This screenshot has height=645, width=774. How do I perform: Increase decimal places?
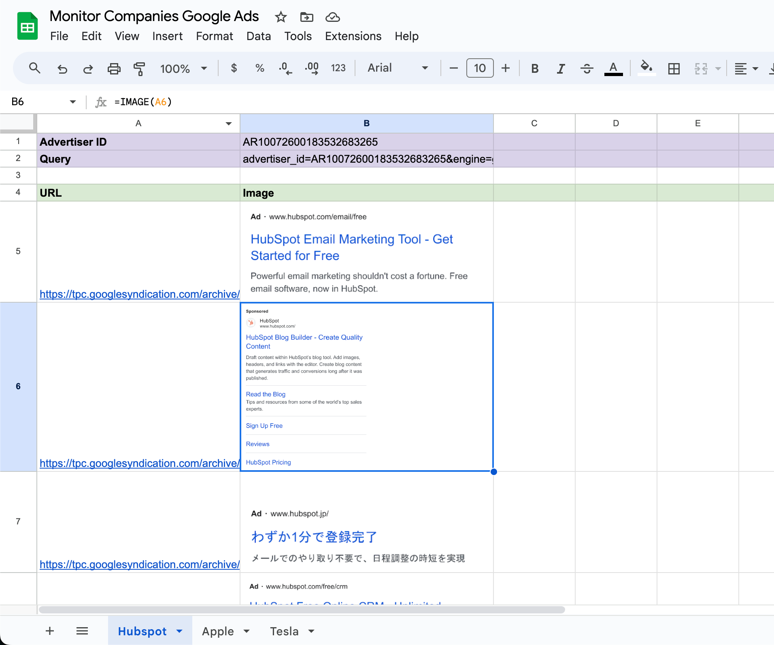click(312, 68)
